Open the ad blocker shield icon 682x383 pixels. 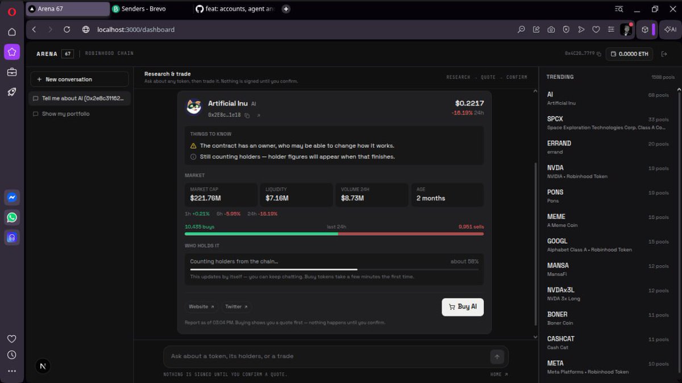click(566, 30)
